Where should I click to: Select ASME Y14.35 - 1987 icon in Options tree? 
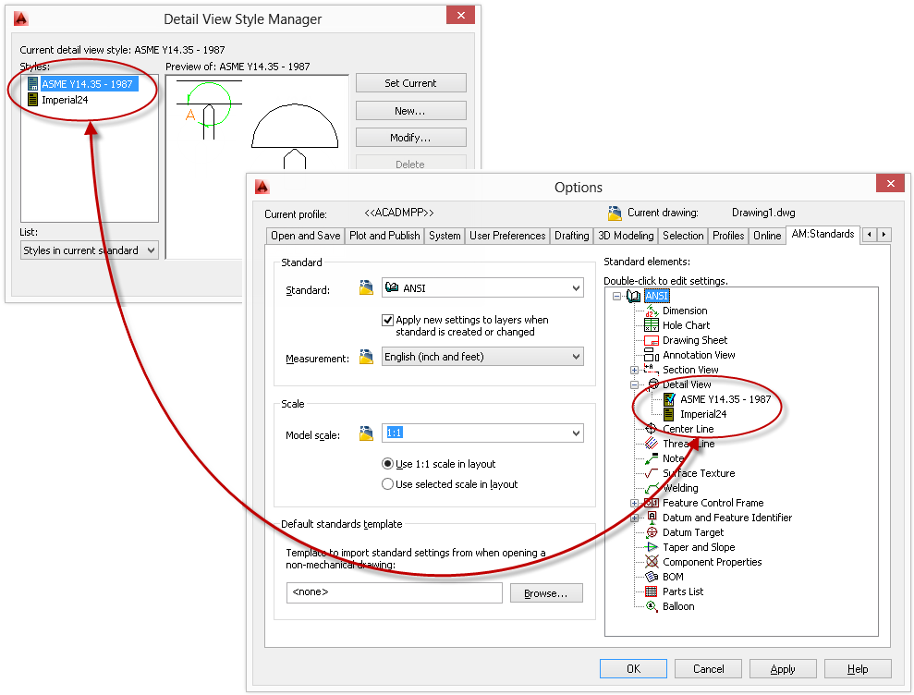click(670, 399)
